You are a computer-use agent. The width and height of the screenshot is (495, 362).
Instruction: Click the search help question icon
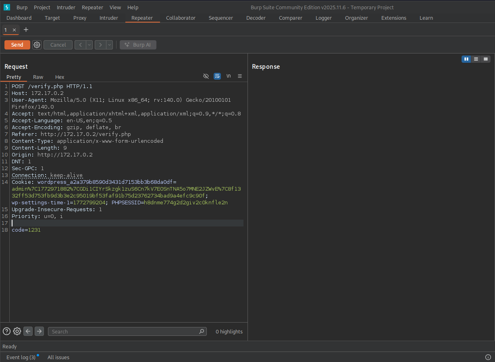pos(6,331)
